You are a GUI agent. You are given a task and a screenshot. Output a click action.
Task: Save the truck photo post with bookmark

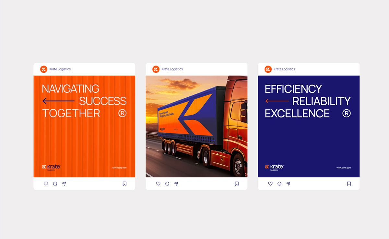click(237, 184)
